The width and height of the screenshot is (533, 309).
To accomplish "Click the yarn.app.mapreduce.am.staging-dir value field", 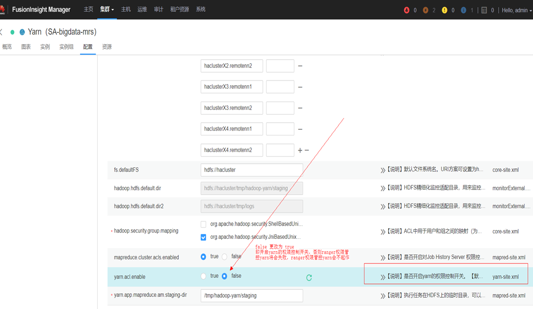I will 252,295.
